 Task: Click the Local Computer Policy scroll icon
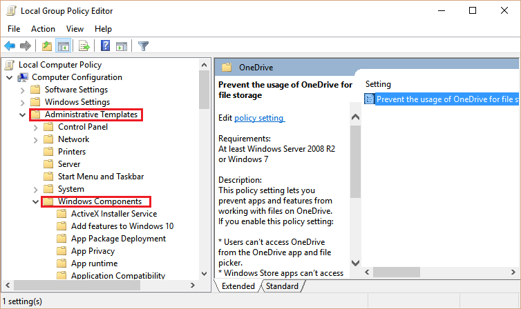9,65
